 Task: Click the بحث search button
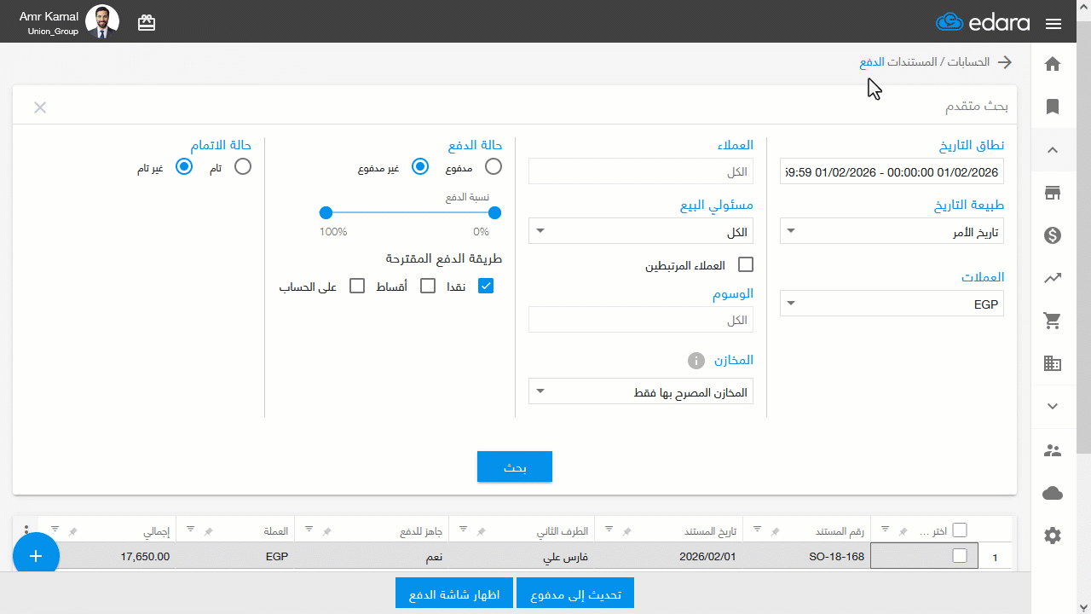[x=515, y=467]
